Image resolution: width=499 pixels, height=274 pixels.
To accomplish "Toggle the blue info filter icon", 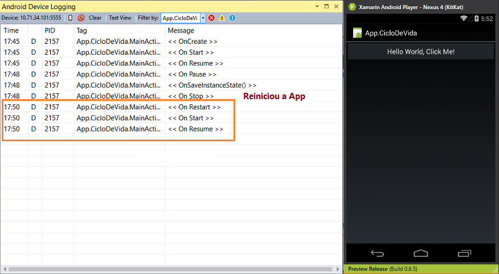I will [x=232, y=18].
